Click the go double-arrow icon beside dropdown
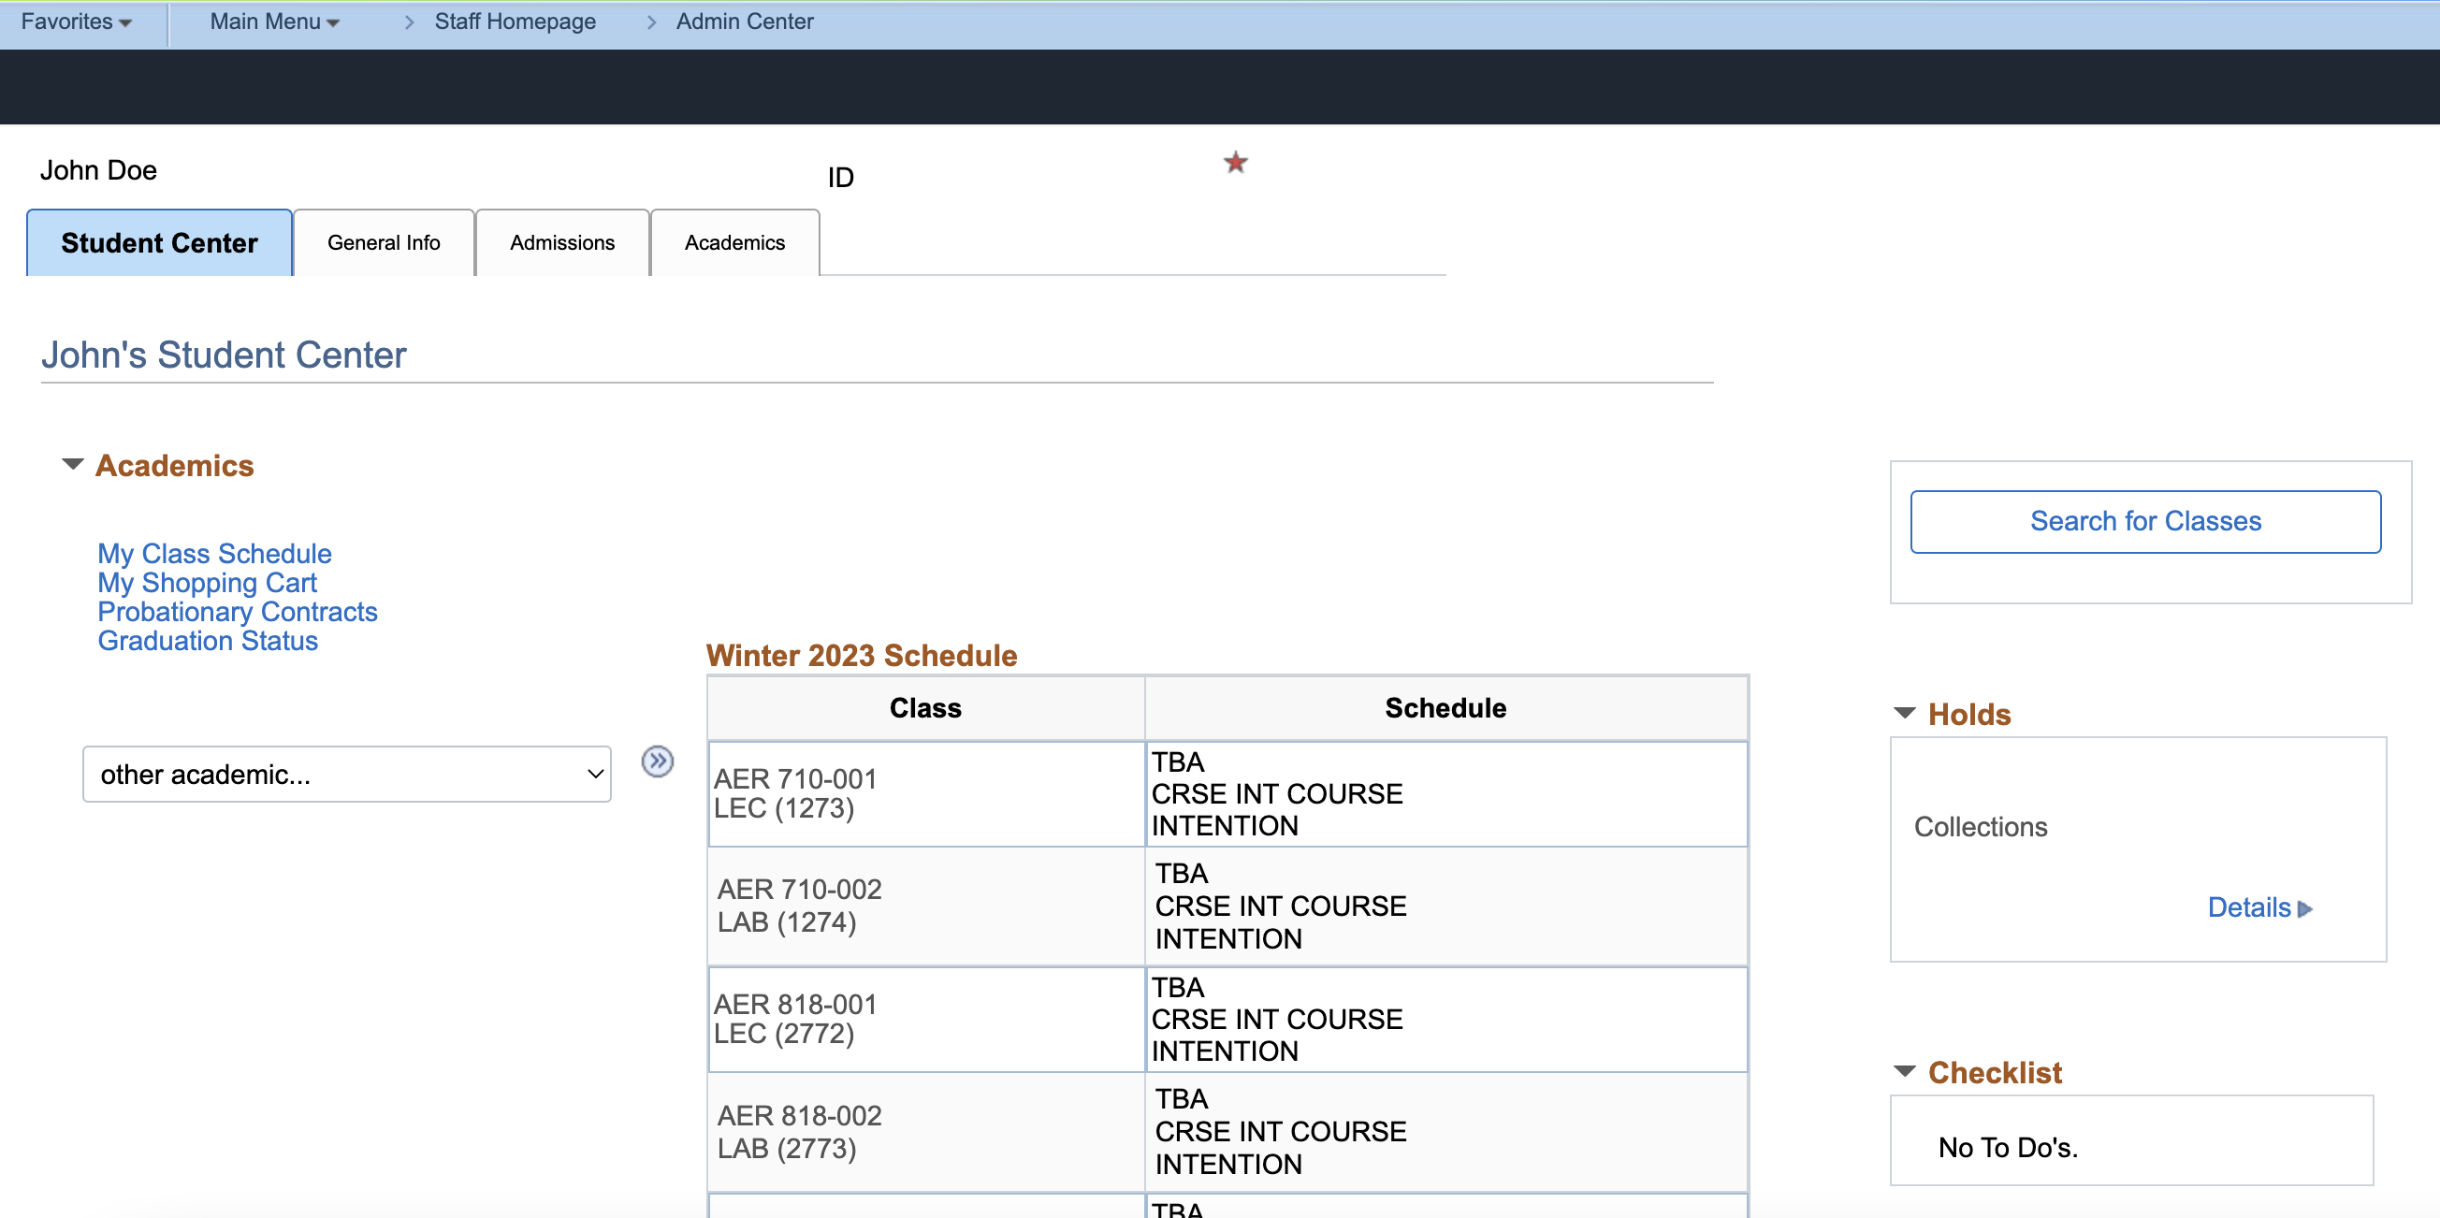 pyautogui.click(x=658, y=761)
